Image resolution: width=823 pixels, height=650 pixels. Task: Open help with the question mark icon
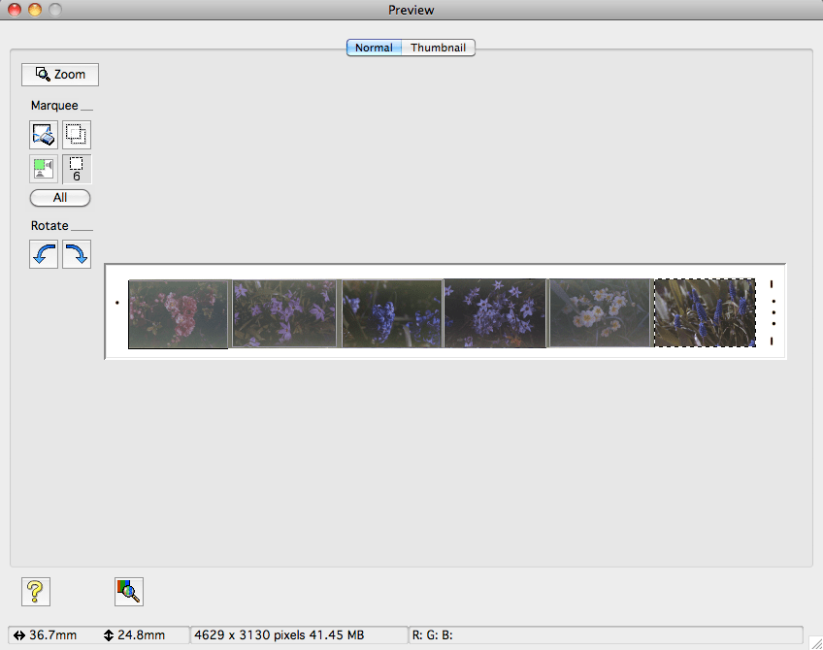coord(36,591)
